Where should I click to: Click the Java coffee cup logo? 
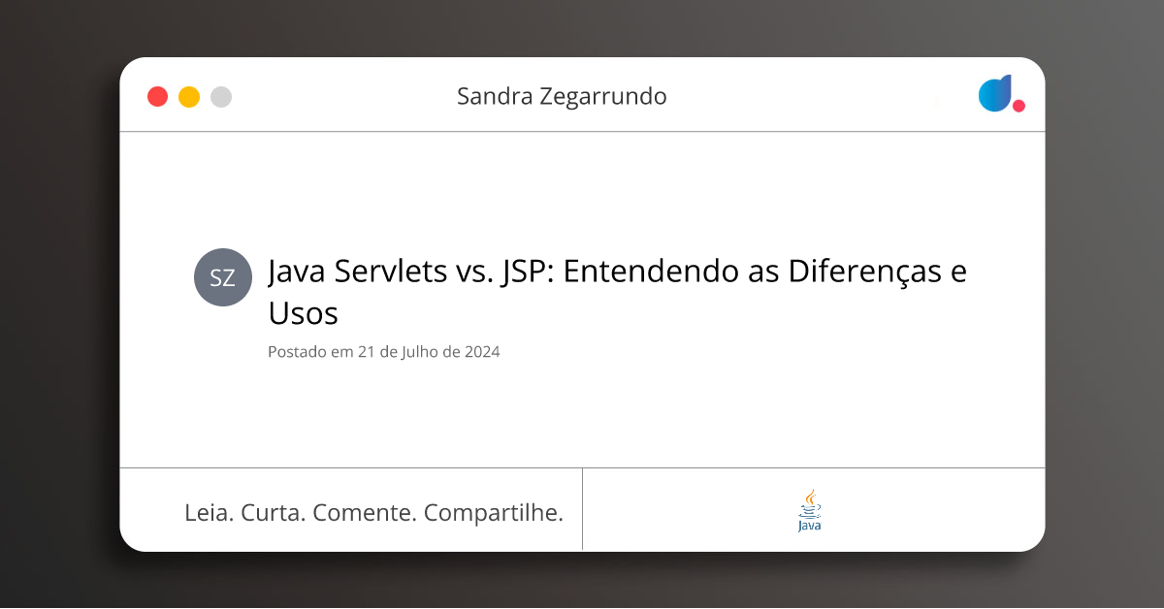[810, 502]
